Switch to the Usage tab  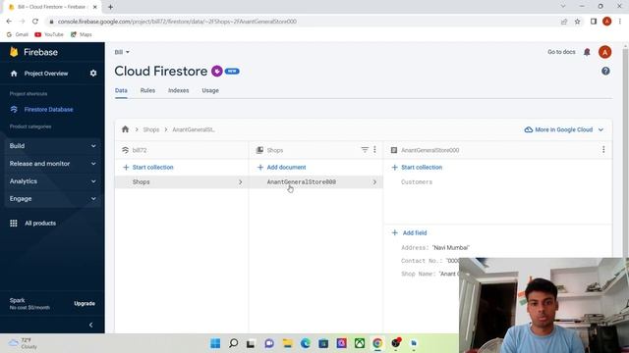[x=210, y=91]
